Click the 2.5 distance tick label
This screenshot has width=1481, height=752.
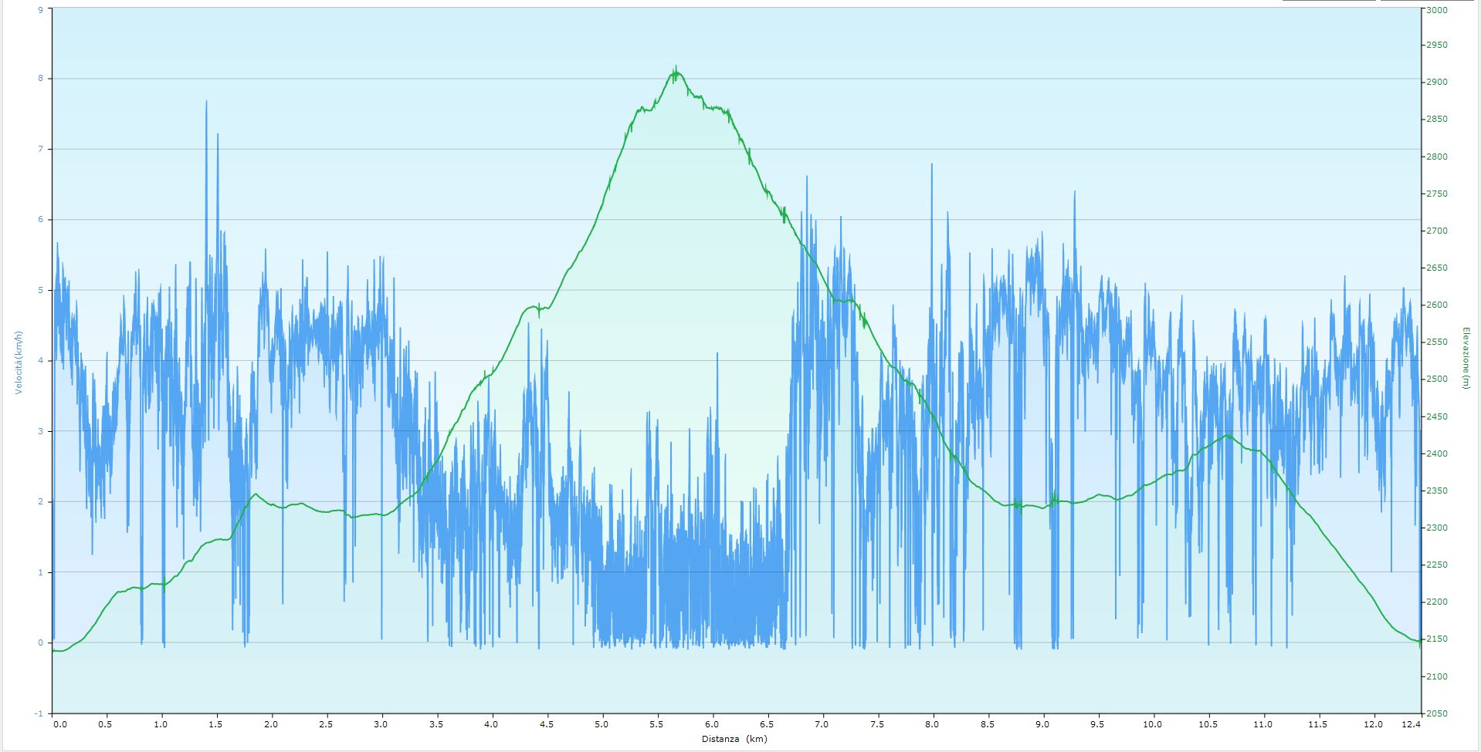(x=326, y=725)
